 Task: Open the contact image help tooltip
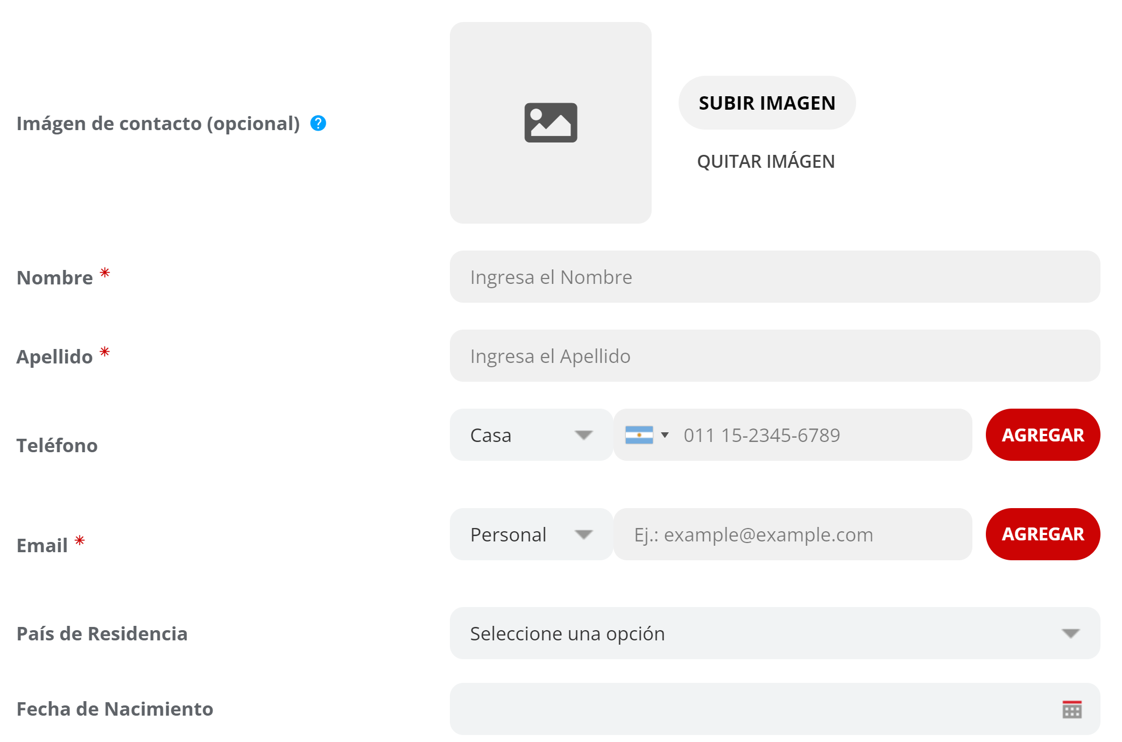click(x=319, y=123)
